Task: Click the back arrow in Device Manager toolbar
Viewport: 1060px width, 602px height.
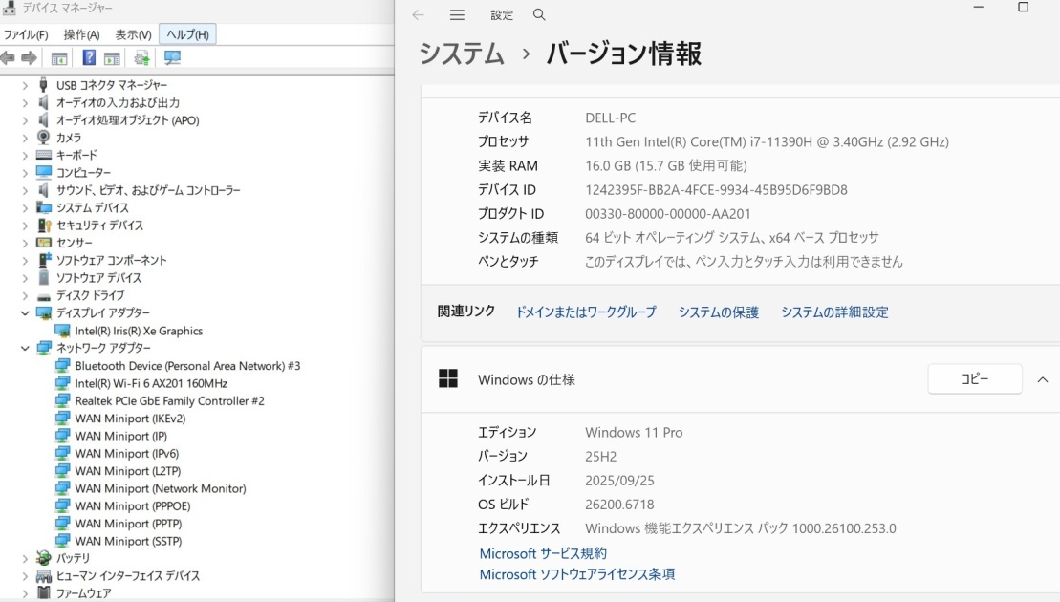Action: pos(9,58)
